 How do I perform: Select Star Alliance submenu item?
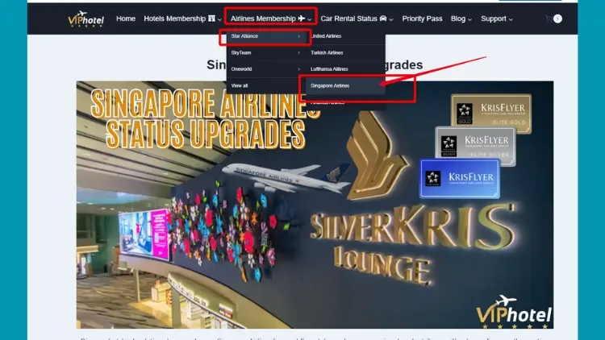click(x=266, y=36)
